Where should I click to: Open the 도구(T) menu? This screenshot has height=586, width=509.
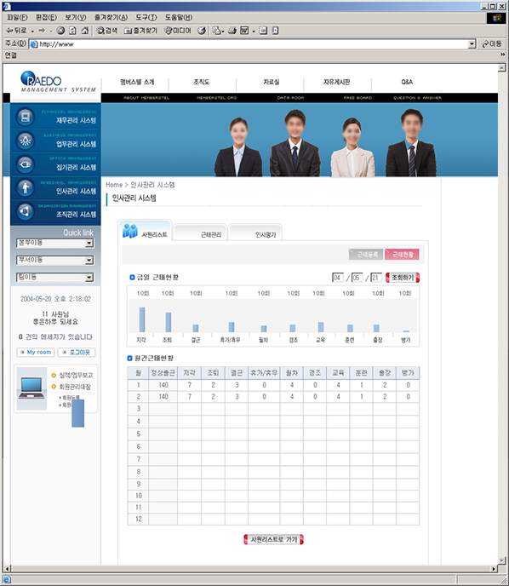146,18
